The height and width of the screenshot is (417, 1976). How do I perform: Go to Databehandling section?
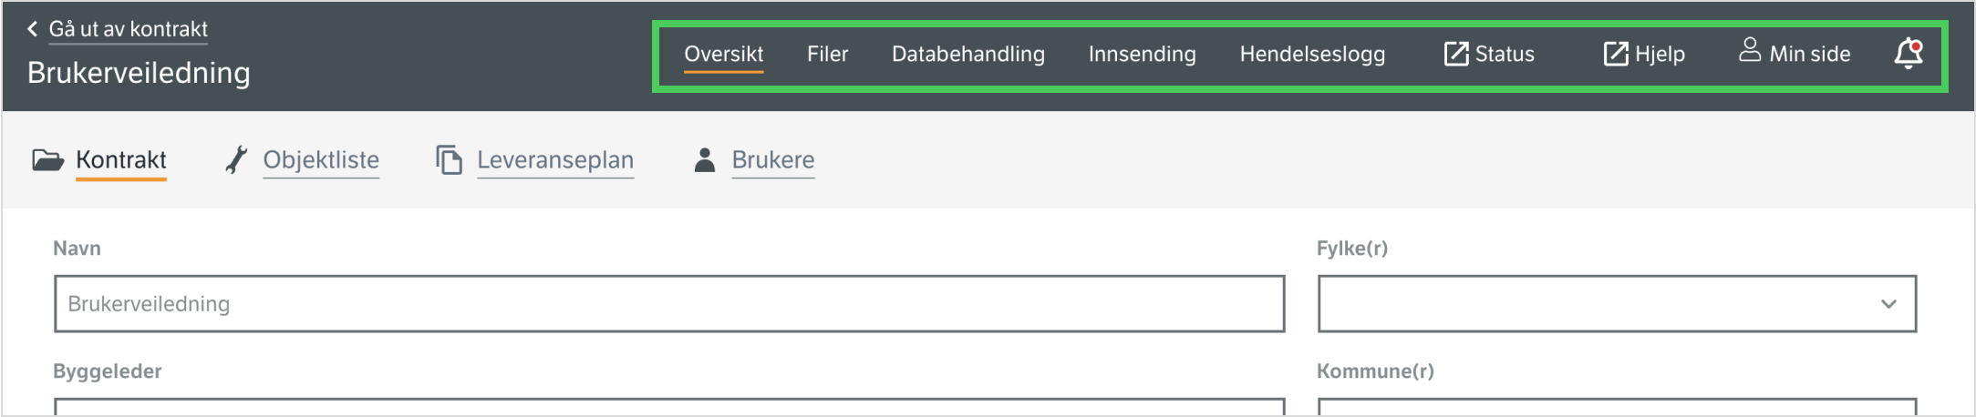click(967, 55)
